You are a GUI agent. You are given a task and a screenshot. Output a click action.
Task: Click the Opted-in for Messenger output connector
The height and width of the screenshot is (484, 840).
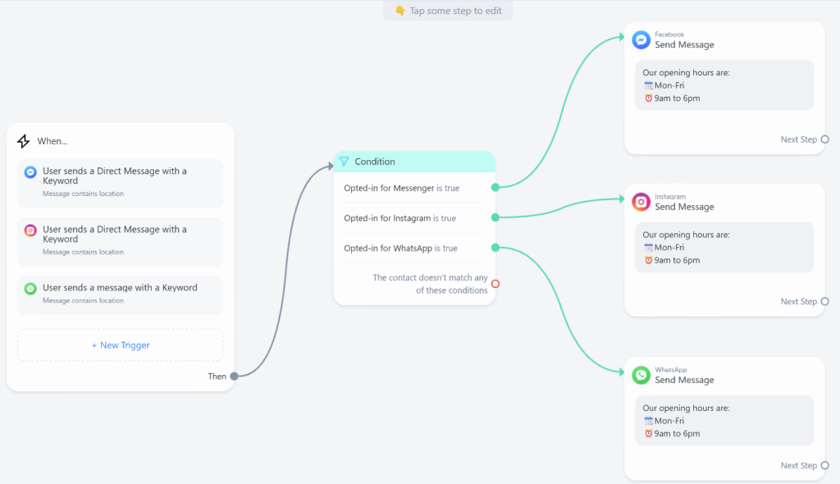click(495, 187)
